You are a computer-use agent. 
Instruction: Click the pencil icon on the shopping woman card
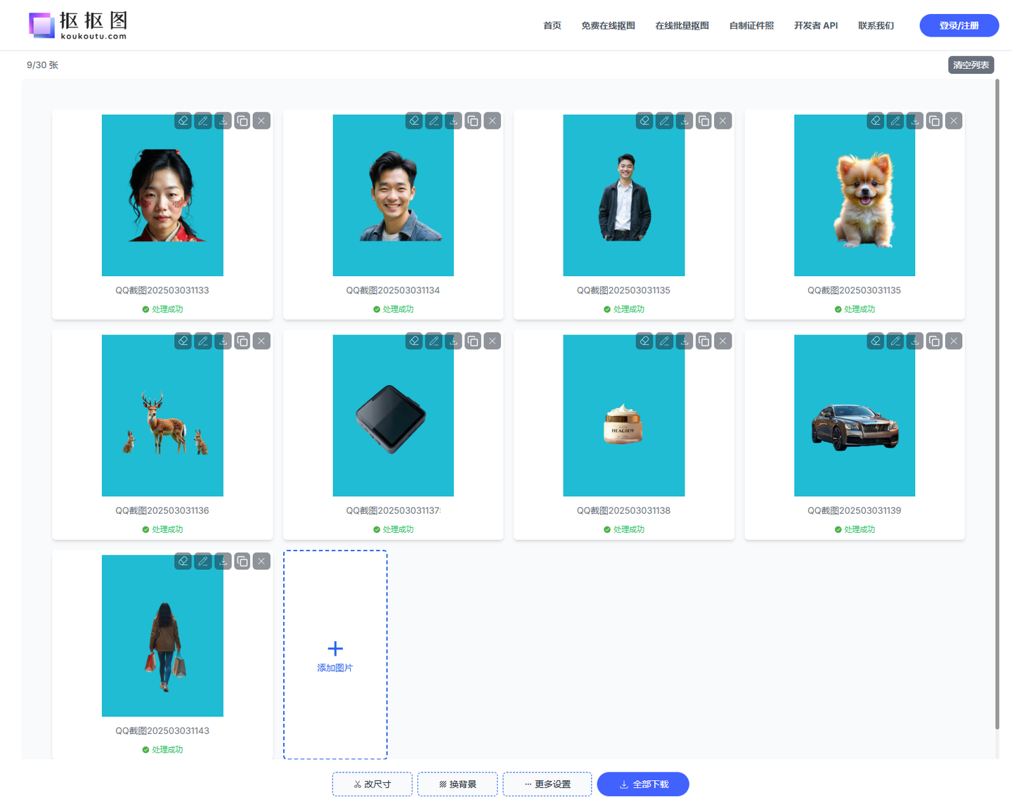203,561
